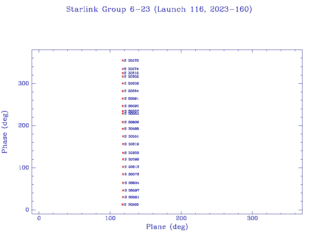Click the satellite label 'S 30590'
The height and width of the screenshot is (238, 318).
point(132,106)
